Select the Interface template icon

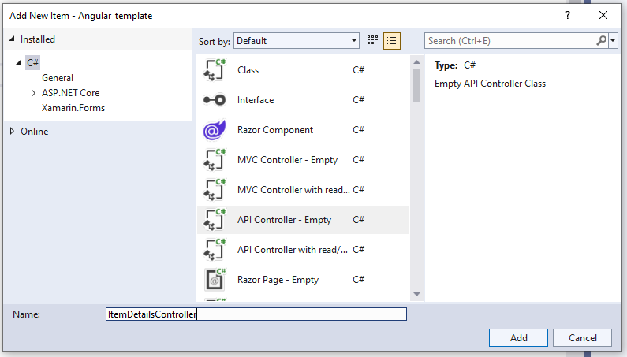(215, 100)
